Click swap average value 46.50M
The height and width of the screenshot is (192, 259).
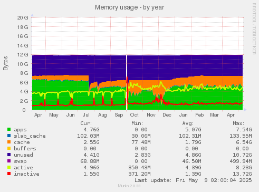(191, 161)
